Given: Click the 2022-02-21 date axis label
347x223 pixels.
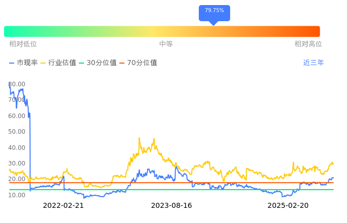Looking at the screenshot, I should point(63,205).
